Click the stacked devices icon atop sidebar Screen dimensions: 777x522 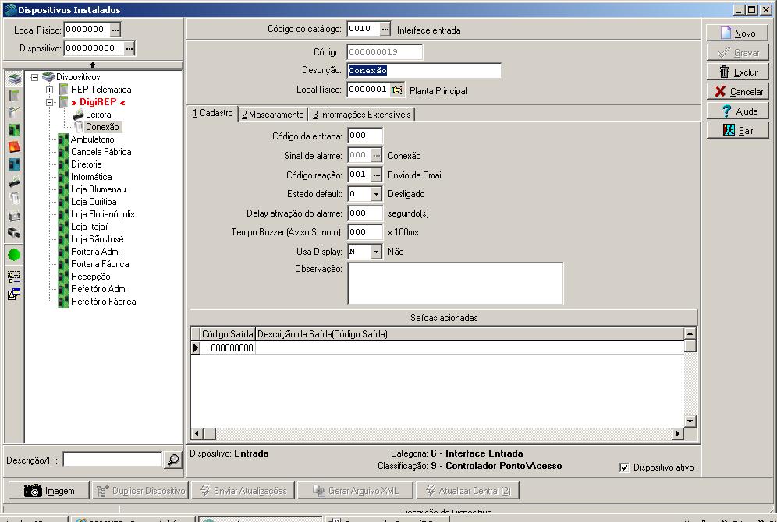[x=14, y=79]
